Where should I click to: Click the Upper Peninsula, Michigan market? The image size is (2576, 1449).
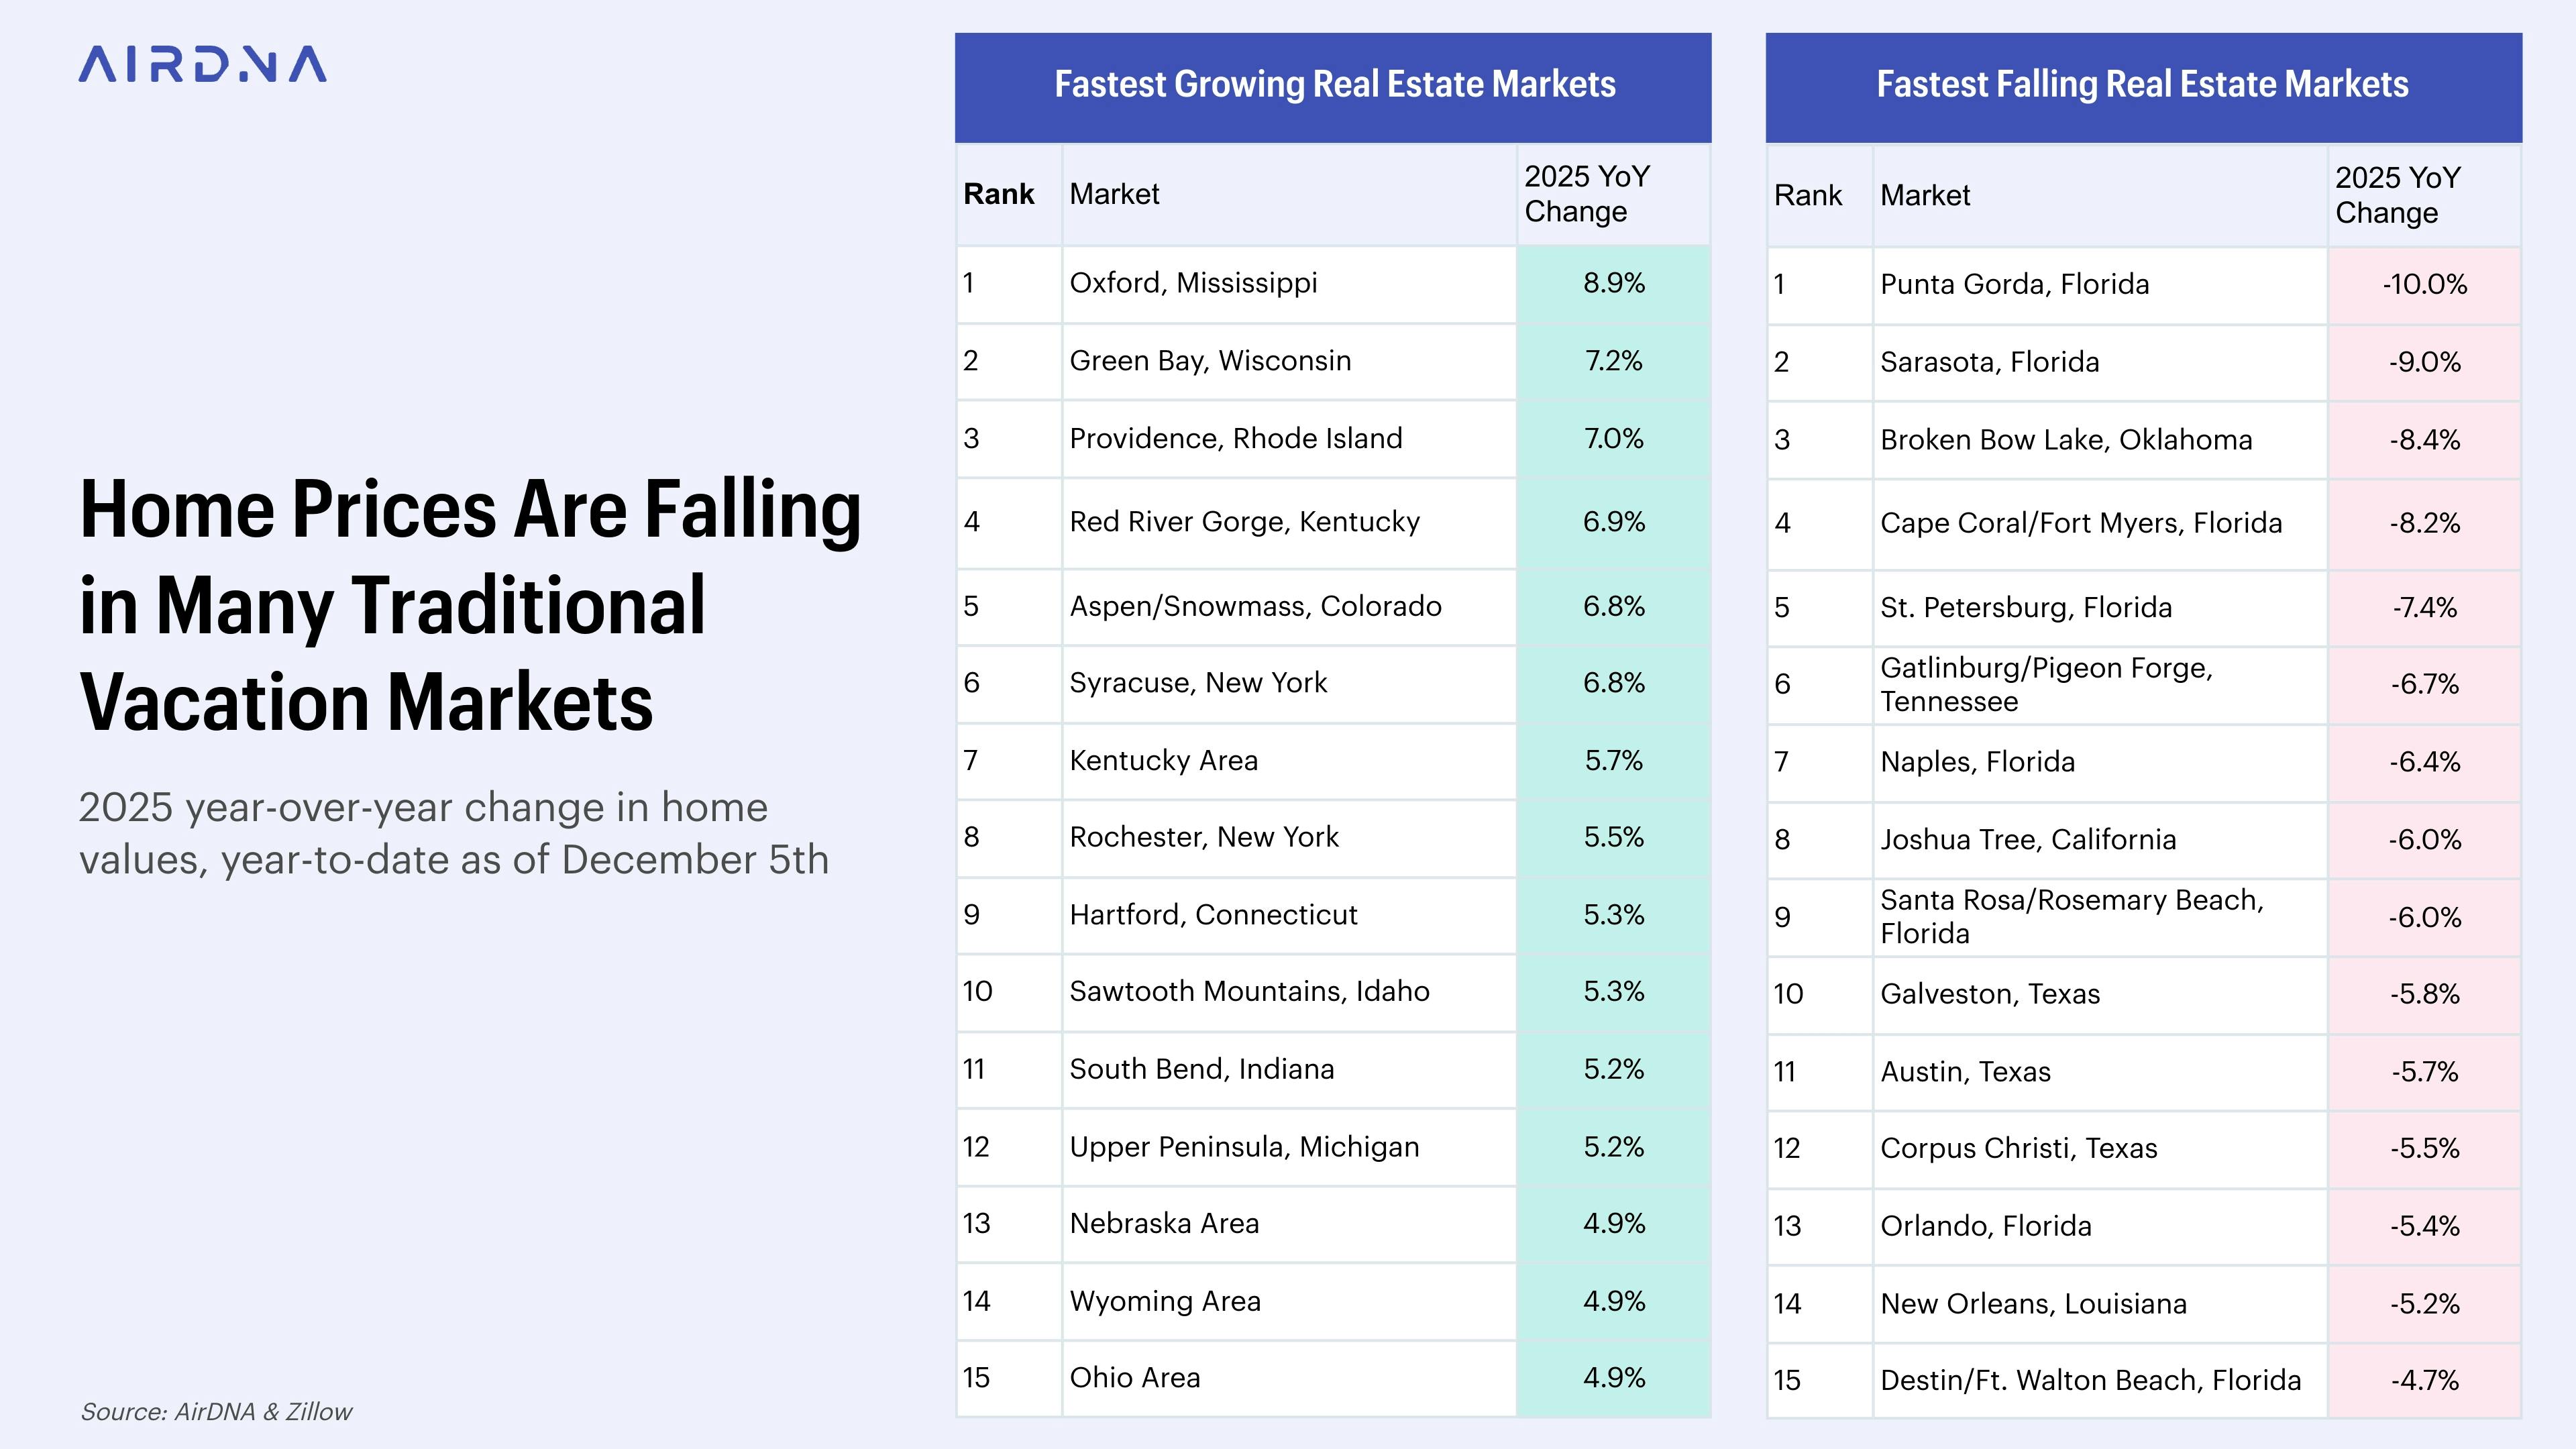(1244, 1147)
